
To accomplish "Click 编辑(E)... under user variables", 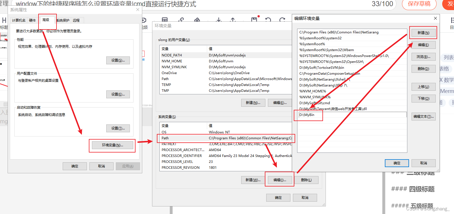I will point(280,103).
